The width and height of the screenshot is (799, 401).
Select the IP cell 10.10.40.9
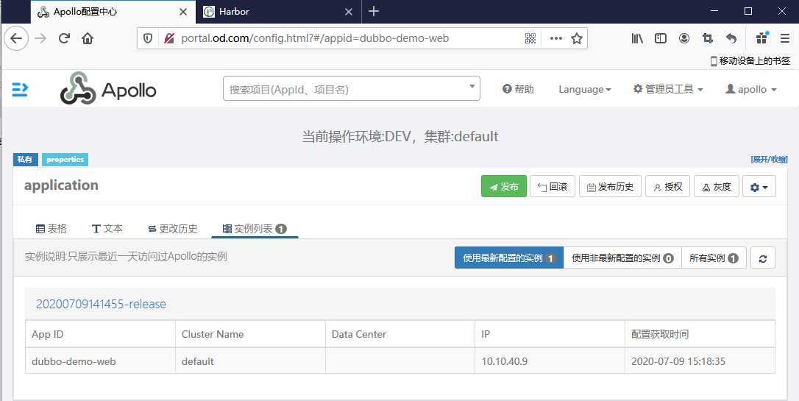[550, 361]
